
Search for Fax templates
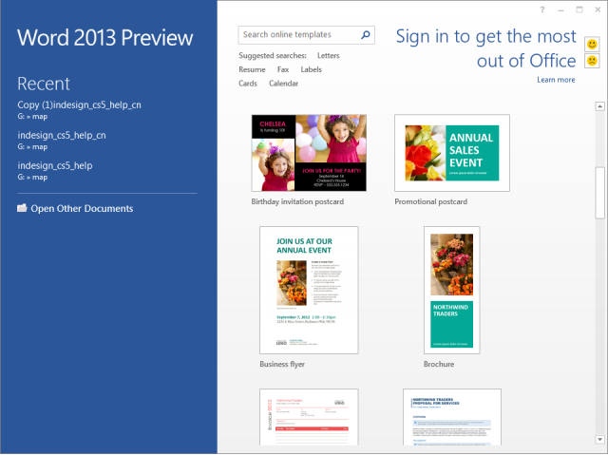[283, 69]
